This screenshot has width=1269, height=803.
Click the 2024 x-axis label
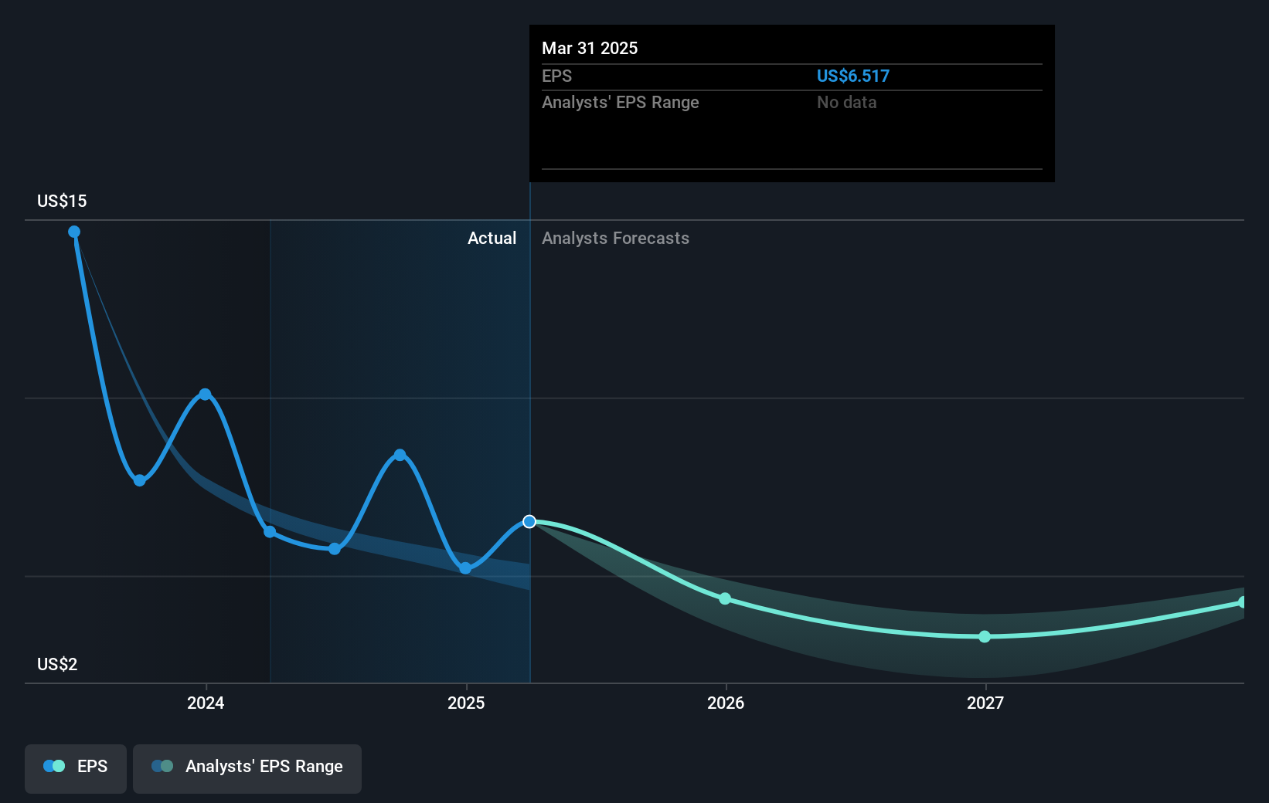tap(206, 703)
